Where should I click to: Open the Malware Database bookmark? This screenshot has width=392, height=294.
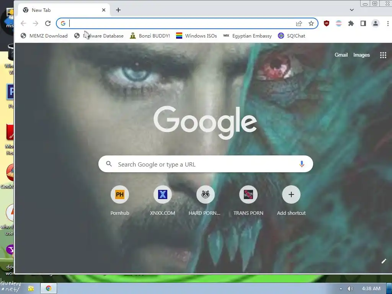pos(99,36)
